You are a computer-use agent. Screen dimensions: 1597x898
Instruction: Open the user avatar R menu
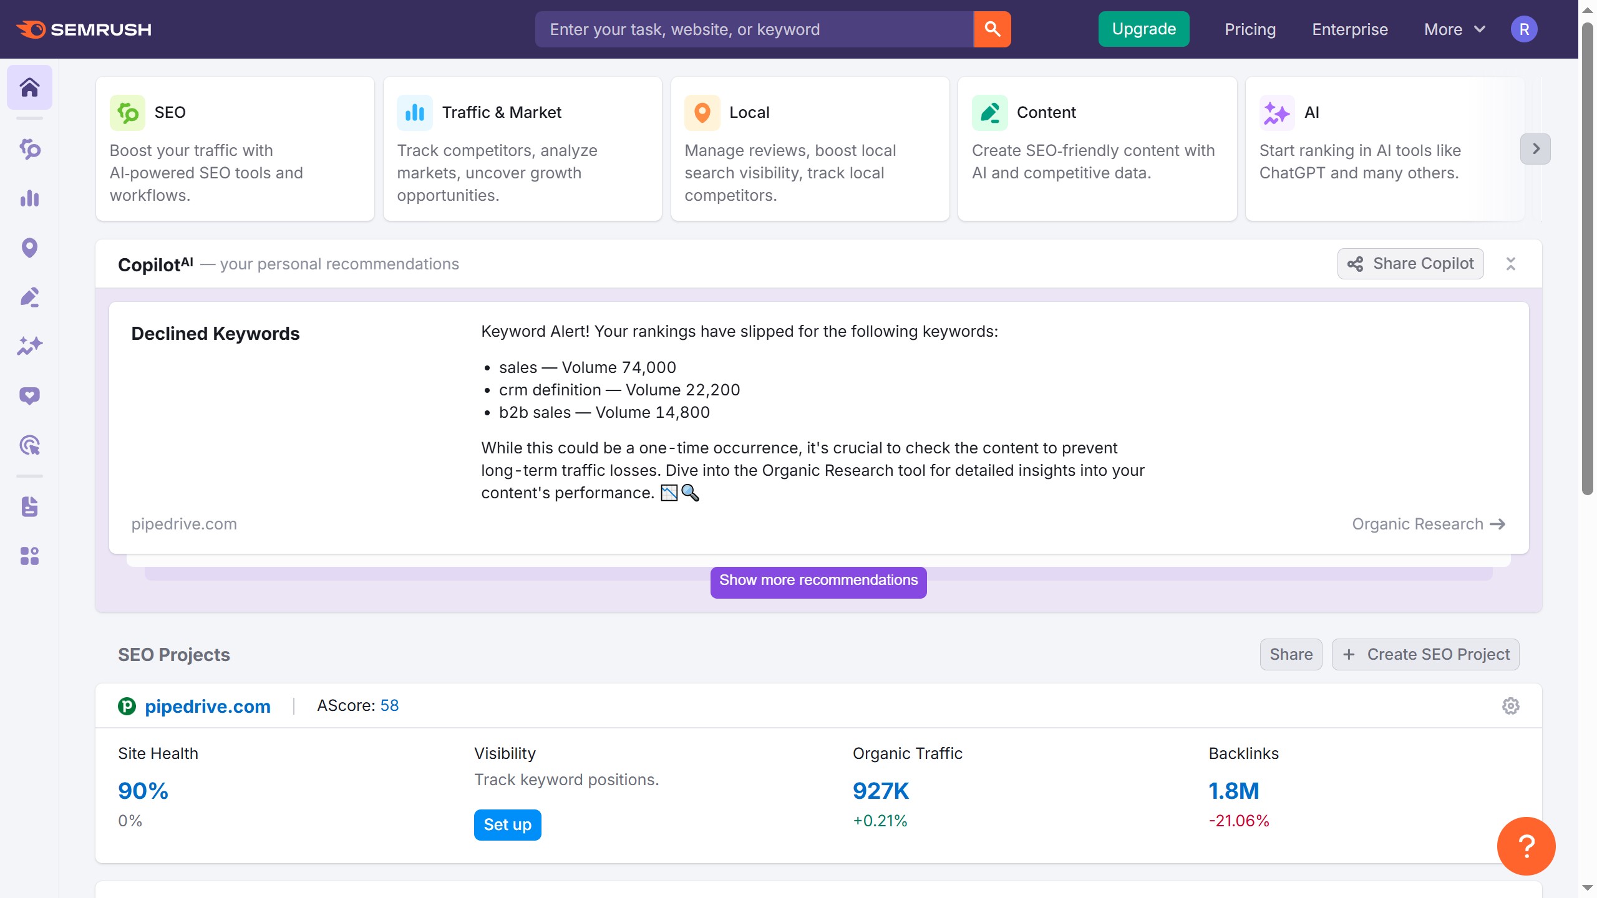(x=1523, y=29)
